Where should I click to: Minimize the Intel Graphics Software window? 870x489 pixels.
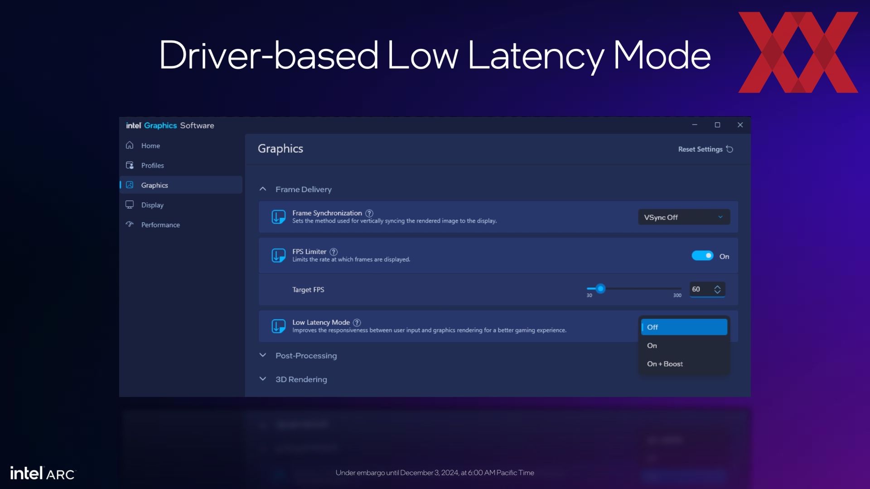pos(694,125)
